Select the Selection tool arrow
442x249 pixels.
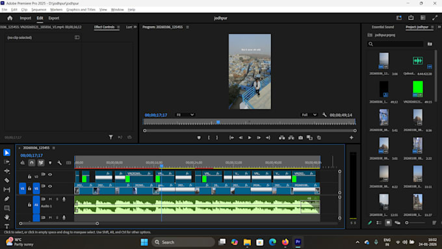(6, 153)
